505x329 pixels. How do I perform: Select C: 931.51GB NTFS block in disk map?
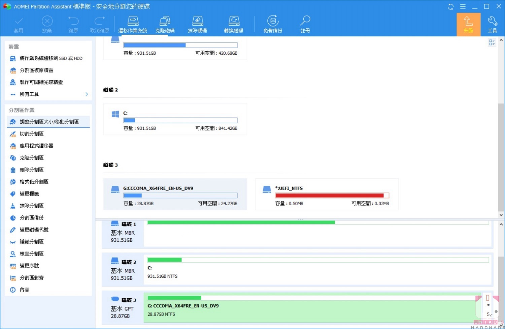tap(318, 269)
